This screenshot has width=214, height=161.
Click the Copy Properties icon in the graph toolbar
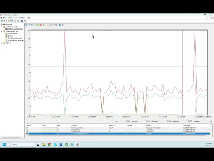pyautogui.click(x=47, y=25)
